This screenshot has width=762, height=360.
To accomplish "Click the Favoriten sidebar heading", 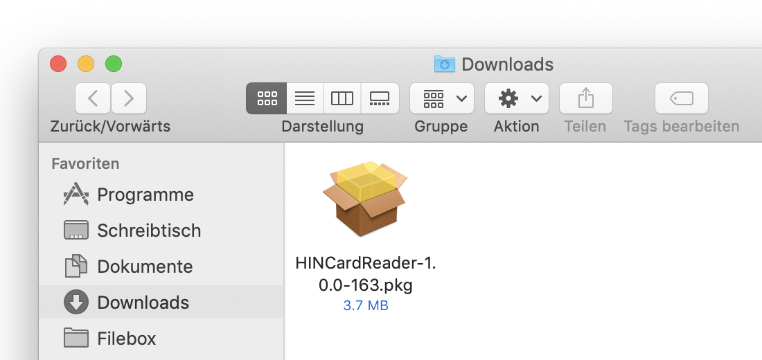I will tap(85, 163).
